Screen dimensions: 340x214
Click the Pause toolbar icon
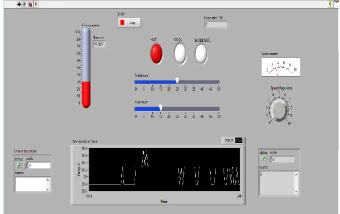pos(36,4)
